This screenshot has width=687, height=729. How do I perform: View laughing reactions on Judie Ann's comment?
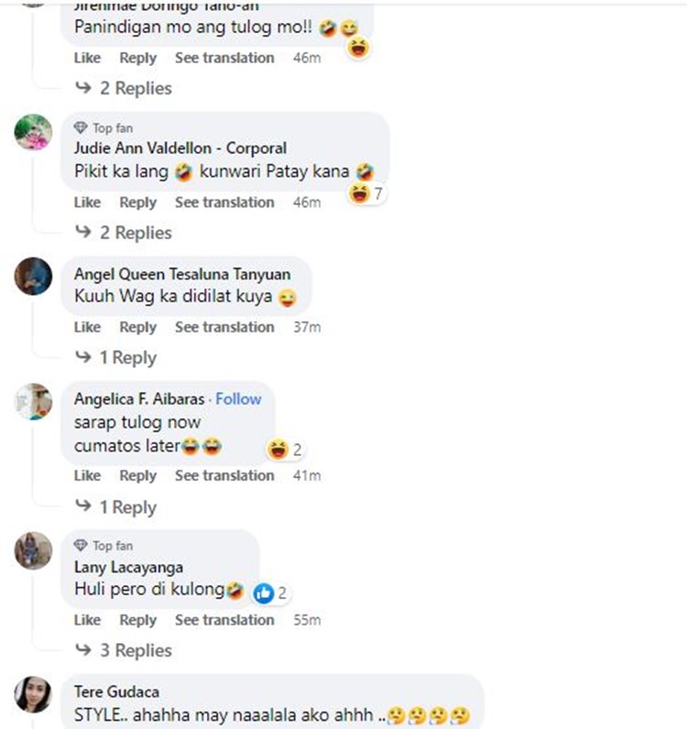tap(365, 193)
